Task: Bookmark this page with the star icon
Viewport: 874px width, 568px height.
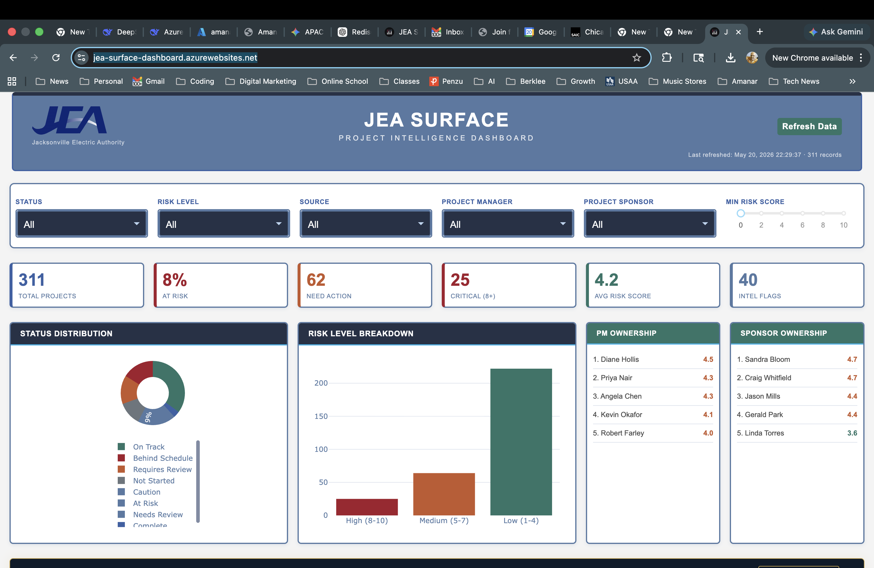Action: pyautogui.click(x=636, y=58)
